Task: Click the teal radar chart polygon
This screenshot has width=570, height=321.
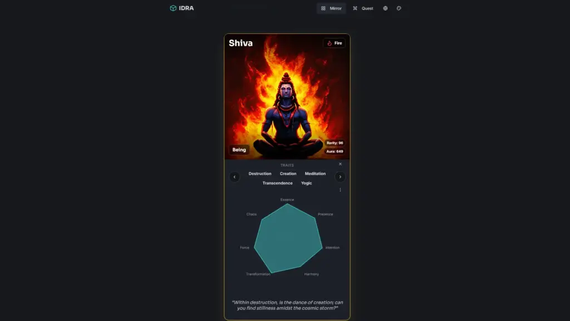Action: tap(288, 239)
